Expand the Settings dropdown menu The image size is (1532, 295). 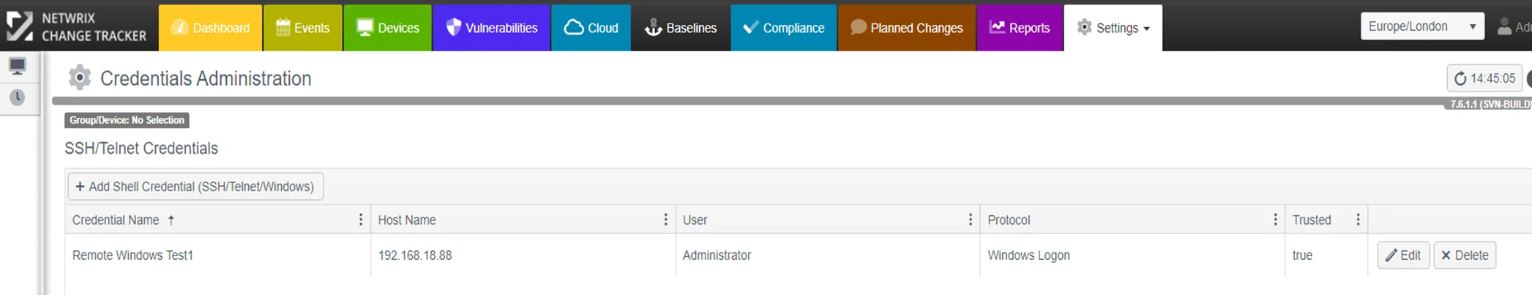[x=1113, y=28]
